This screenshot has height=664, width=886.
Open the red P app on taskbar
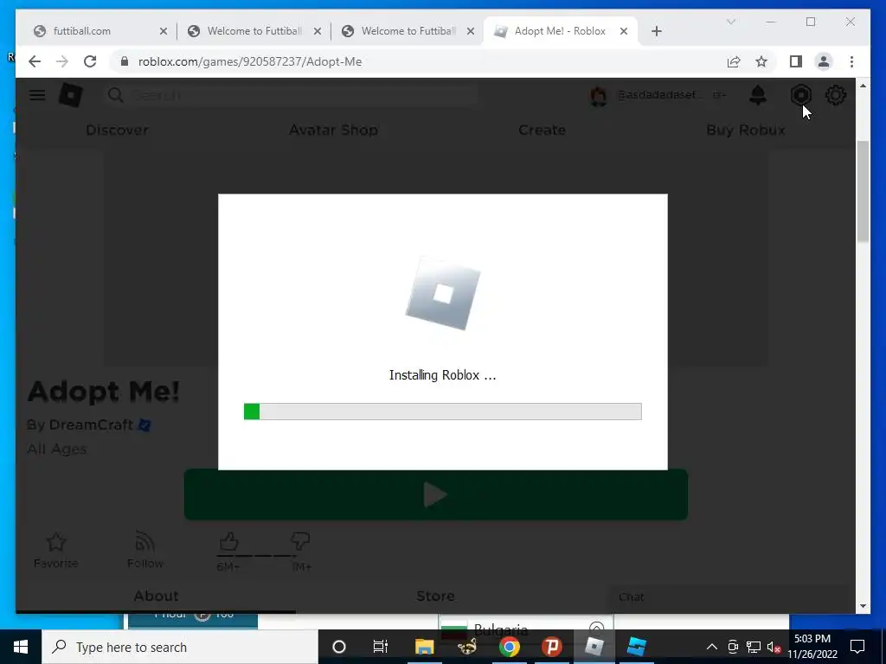[551, 647]
